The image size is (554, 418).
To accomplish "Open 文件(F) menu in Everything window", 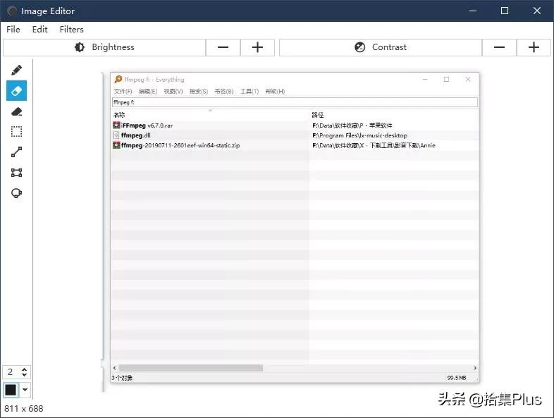I will pos(123,92).
